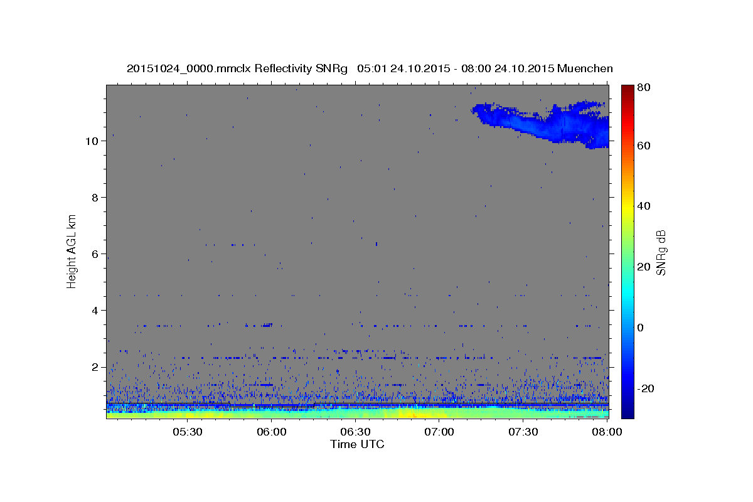
Task: Click the height axis label 10
Action: coord(92,141)
